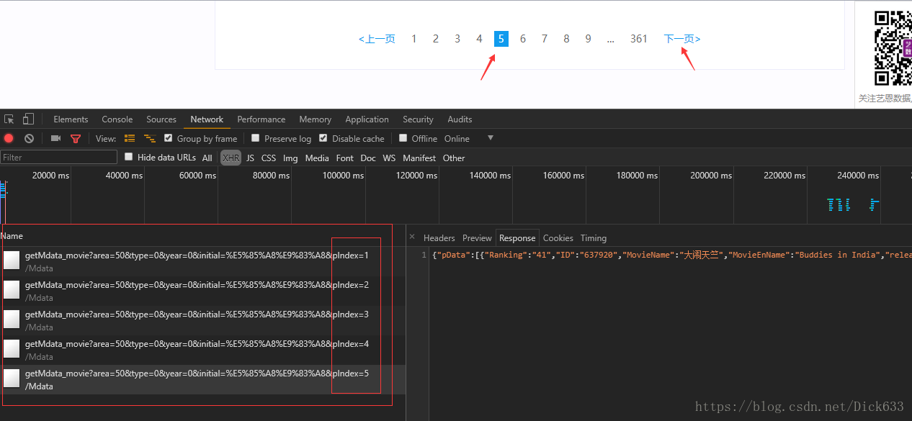This screenshot has width=912, height=421.
Task: Show the request Headers tab
Action: [x=439, y=237]
